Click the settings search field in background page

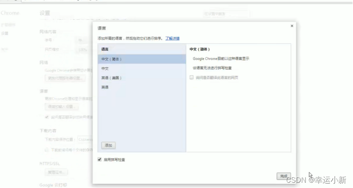point(226,14)
